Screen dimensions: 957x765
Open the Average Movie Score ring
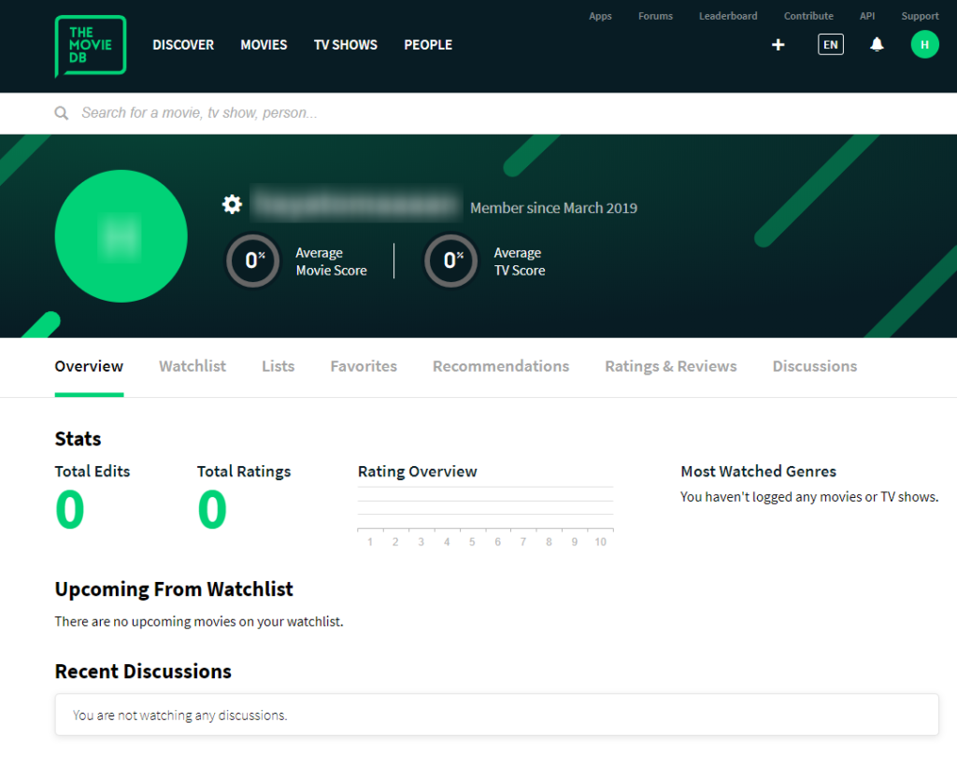click(252, 261)
